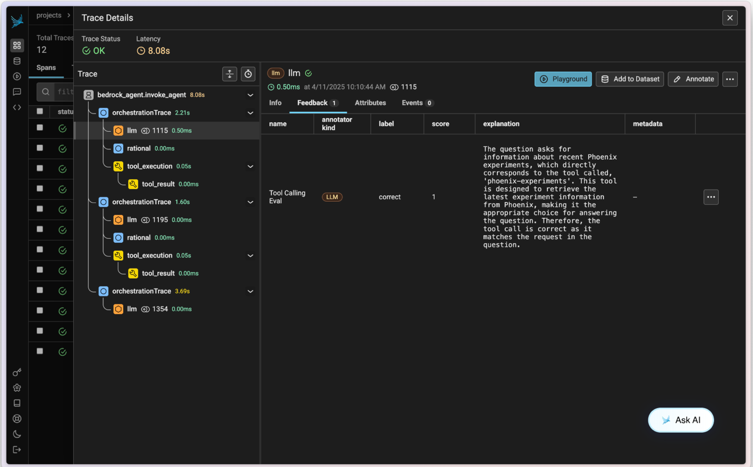Screen dimensions: 753x467
Task: Open the playground icon in left sidebar
Action: point(17,76)
